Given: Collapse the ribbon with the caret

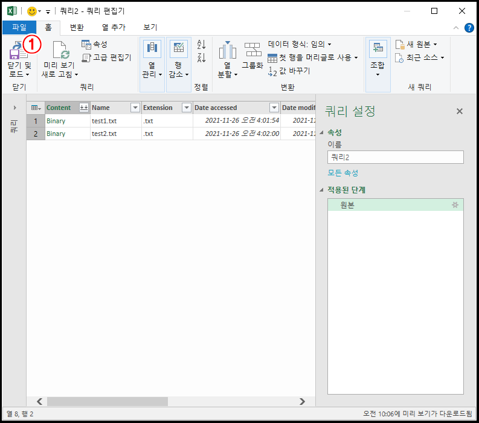Looking at the screenshot, I should pos(456,28).
